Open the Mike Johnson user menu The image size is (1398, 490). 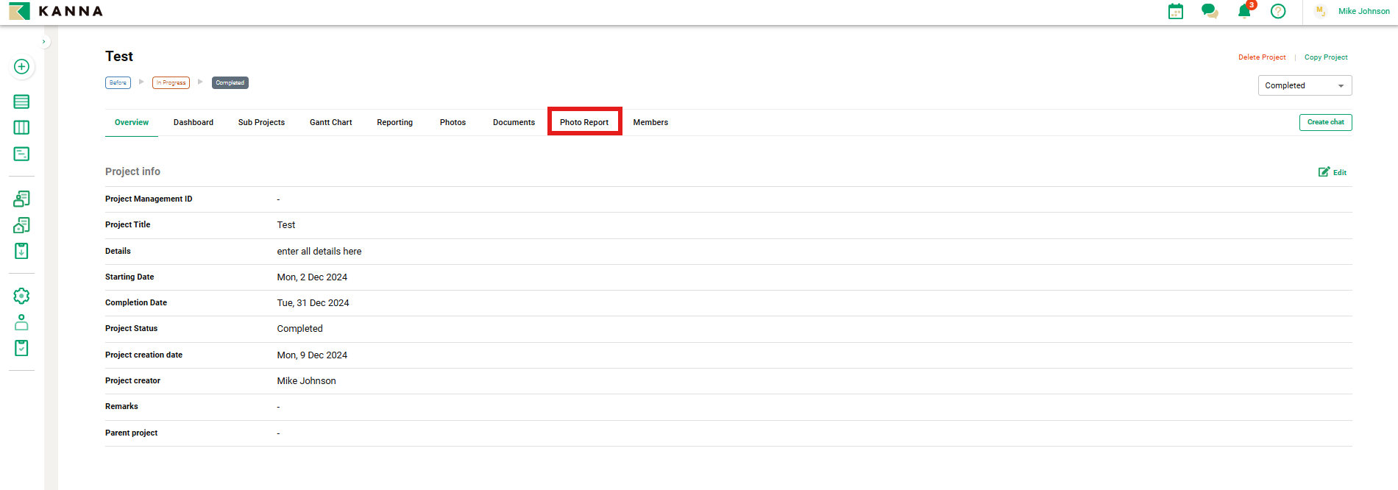pyautogui.click(x=1363, y=12)
